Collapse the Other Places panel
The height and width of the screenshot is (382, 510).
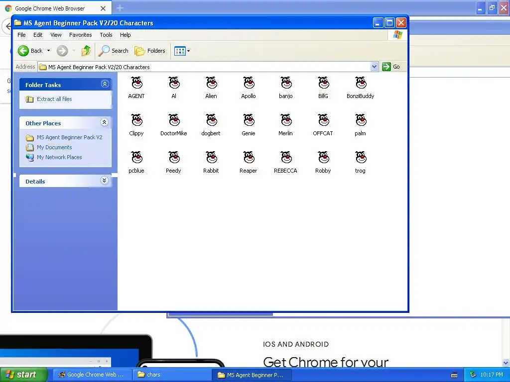click(105, 122)
